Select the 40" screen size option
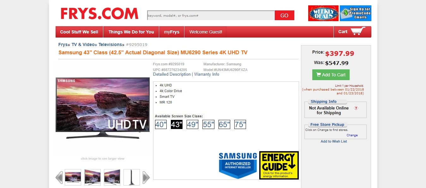The height and width of the screenshot is (188, 426). pyautogui.click(x=161, y=125)
